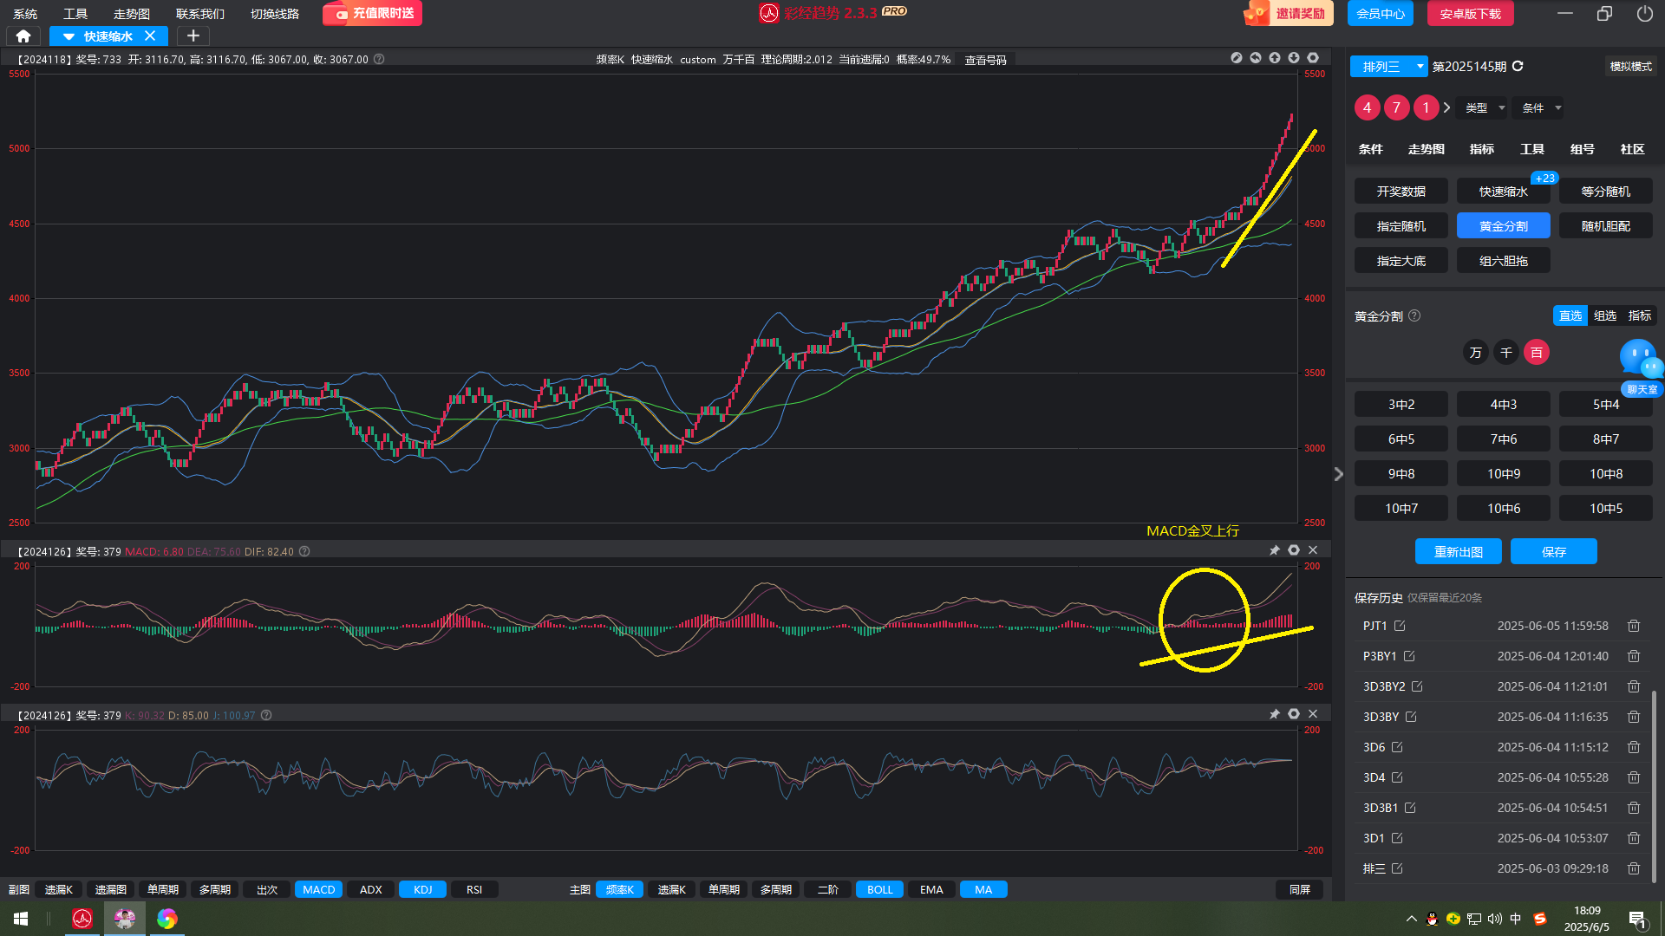Pin the KDJ indicator panel
1665x936 pixels.
1275,714
